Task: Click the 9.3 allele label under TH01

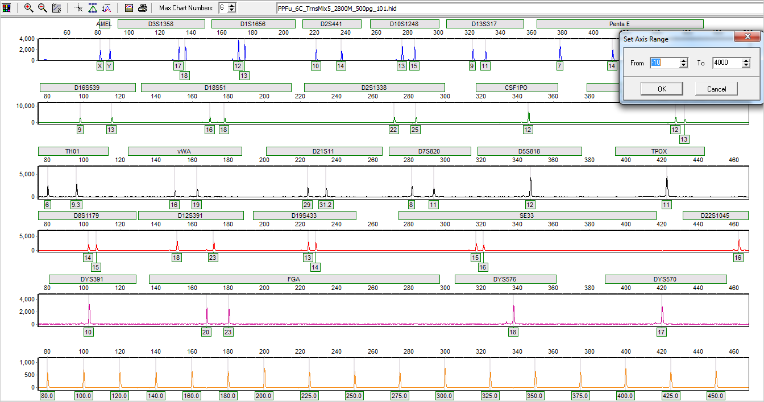Action: [76, 204]
